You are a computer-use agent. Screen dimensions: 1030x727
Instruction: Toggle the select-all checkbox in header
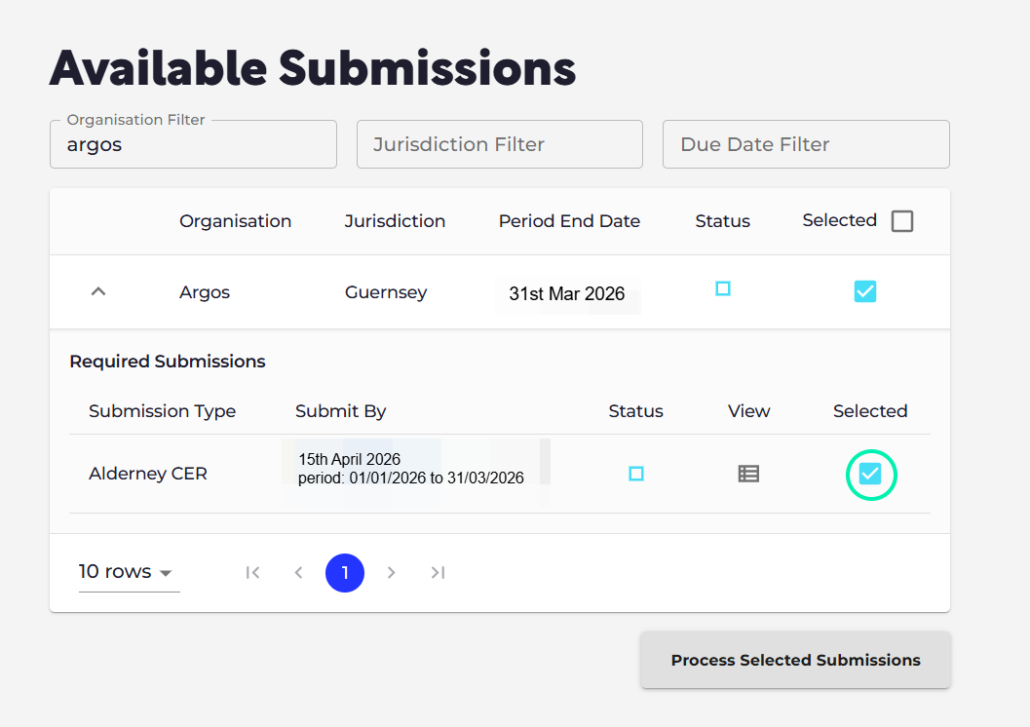[902, 221]
